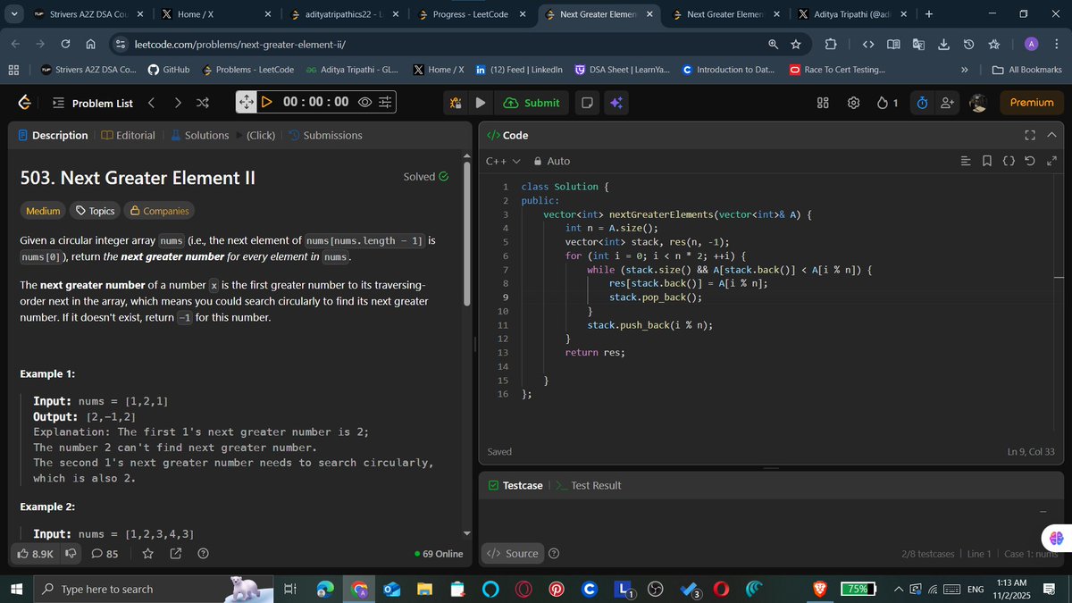Open the Progress - LeetCode browser tab
1072x603 pixels.
click(471, 14)
